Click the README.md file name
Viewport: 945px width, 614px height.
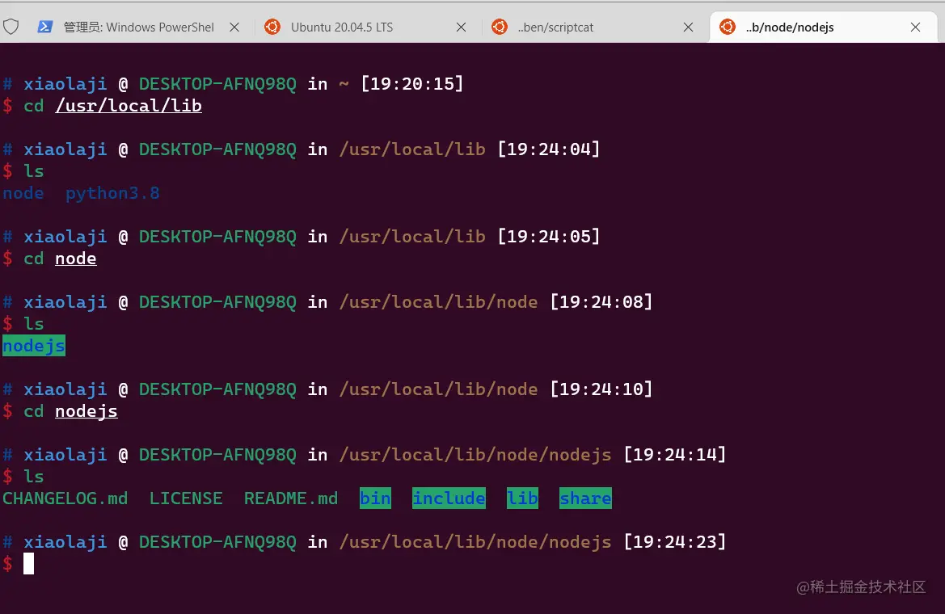pyautogui.click(x=291, y=498)
